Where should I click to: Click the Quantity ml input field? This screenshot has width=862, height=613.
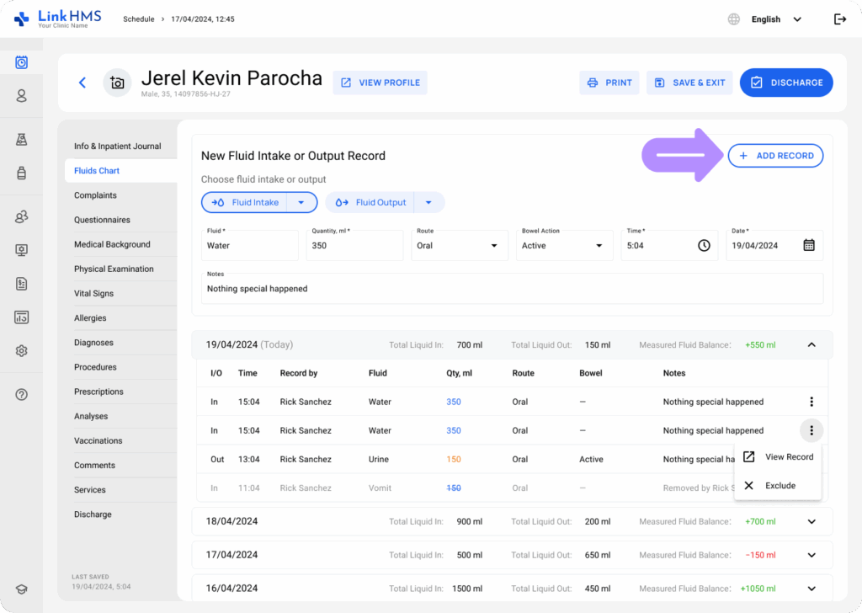coord(354,246)
